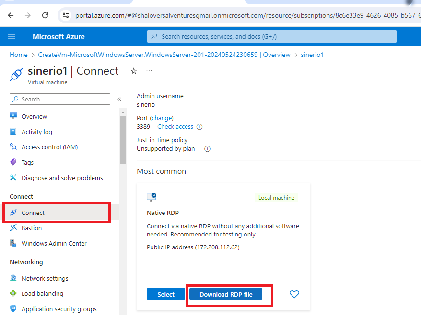Image resolution: width=421 pixels, height=315 pixels.
Task: Click the Diagnose and solve problems wrench icon
Action: click(13, 178)
